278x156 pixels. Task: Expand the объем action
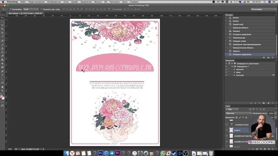point(235,72)
